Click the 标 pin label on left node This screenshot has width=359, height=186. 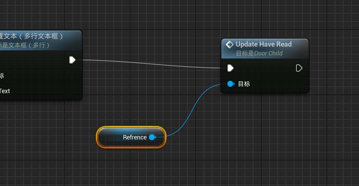2,76
